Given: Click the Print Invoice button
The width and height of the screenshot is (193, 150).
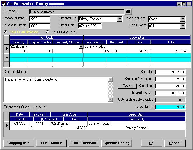Looking at the screenshot, I should [51, 143].
